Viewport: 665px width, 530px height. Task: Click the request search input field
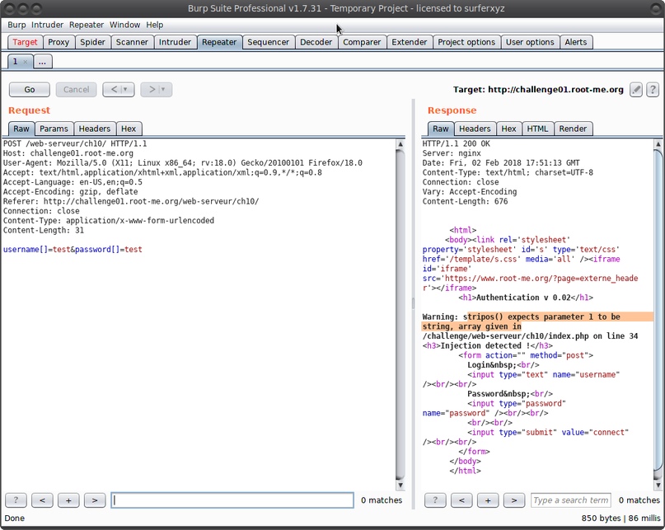(x=232, y=500)
